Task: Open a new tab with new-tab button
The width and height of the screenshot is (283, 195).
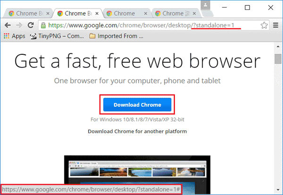Action: tap(208, 14)
